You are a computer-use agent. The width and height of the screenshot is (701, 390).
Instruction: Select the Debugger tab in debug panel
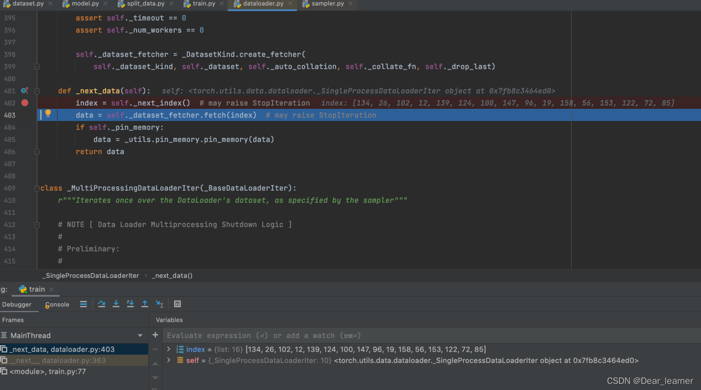point(17,305)
